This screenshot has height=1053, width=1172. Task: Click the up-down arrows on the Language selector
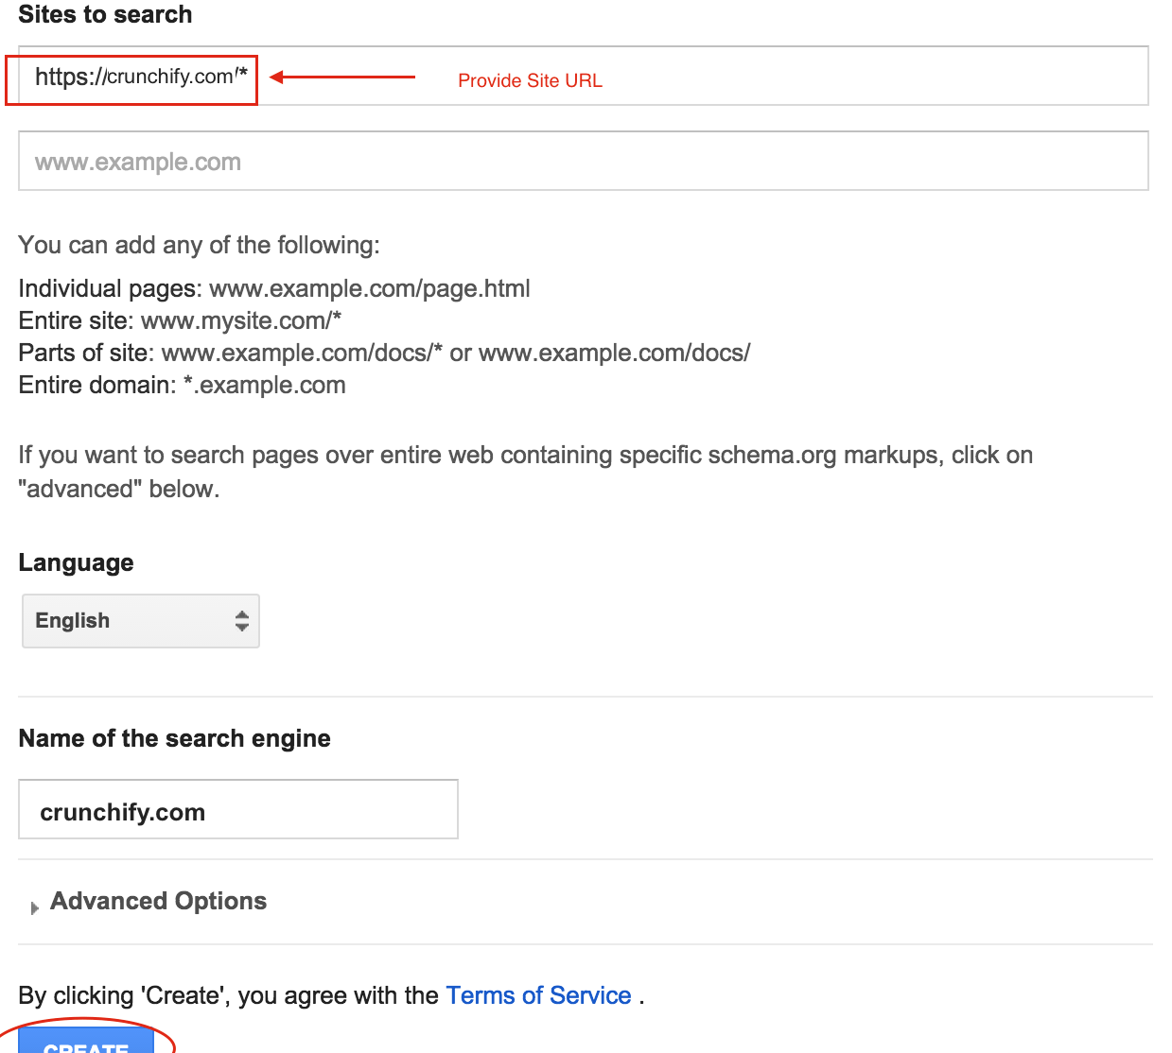[242, 620]
